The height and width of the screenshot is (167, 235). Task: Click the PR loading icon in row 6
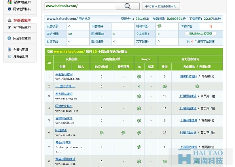pos(139,133)
